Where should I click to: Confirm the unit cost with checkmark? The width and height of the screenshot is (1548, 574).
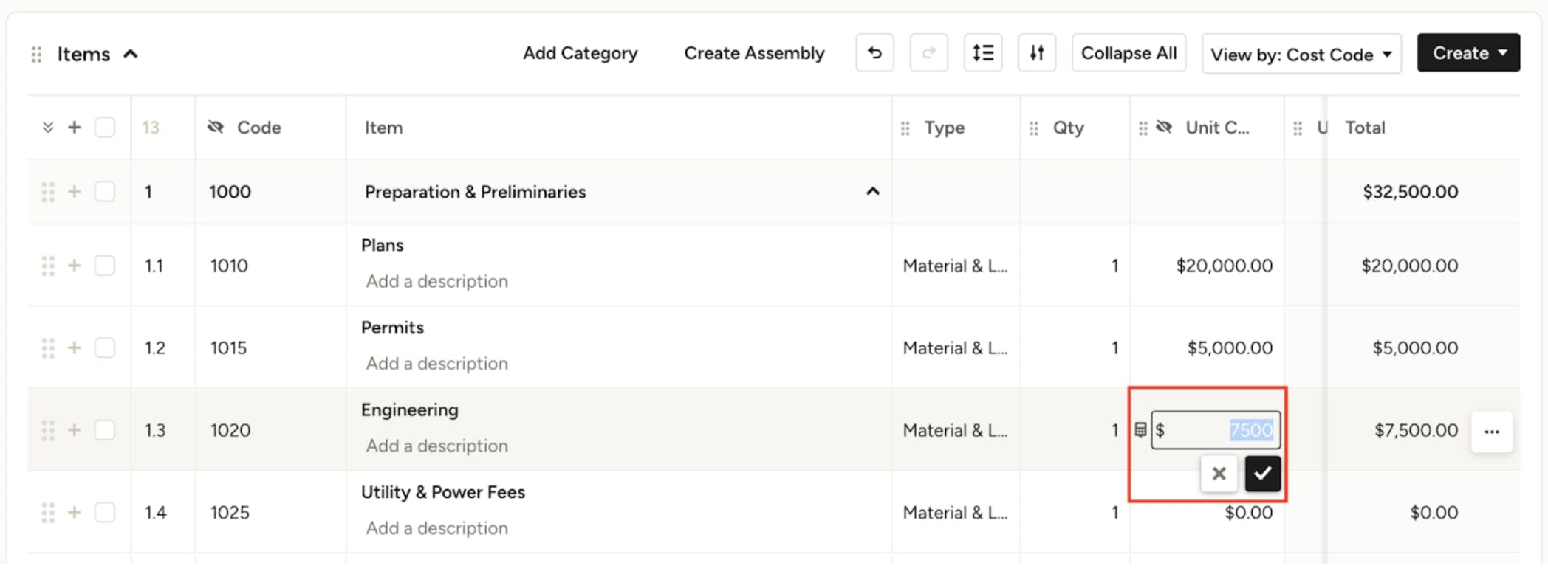pos(1262,474)
